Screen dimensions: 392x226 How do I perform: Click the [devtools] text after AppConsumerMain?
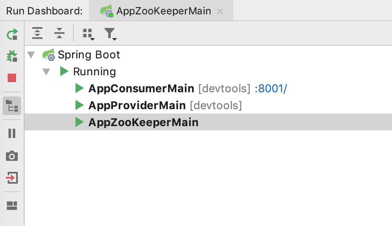click(x=224, y=88)
